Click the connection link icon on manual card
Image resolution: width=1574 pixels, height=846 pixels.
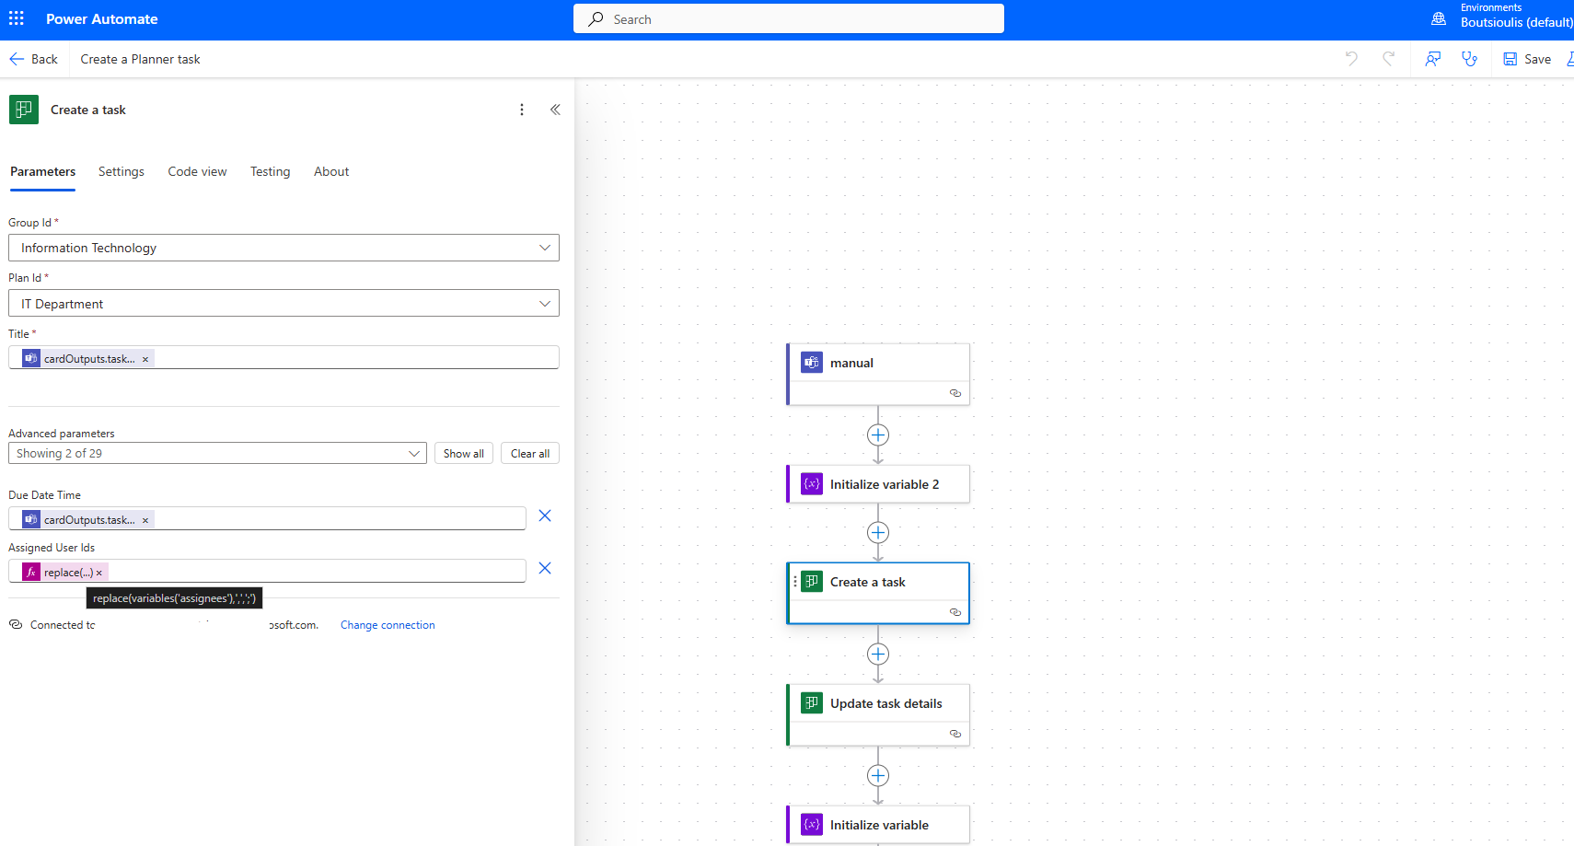(955, 393)
